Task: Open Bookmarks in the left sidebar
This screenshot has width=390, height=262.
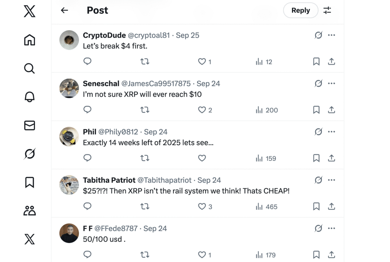Action: [x=29, y=183]
